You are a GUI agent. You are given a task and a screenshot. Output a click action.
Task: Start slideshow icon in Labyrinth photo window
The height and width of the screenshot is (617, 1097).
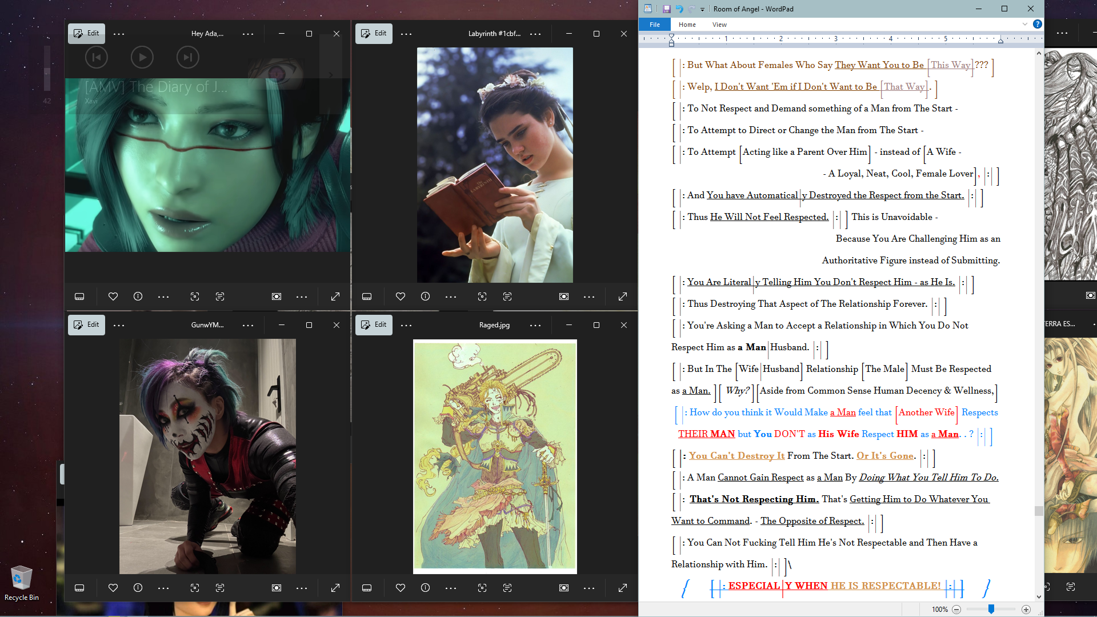click(x=564, y=297)
